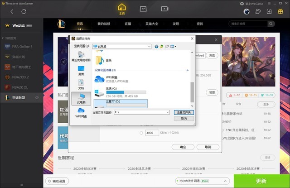Open 辅助设置 assist settings
290x188 pixels.
pyautogui.click(x=57, y=181)
